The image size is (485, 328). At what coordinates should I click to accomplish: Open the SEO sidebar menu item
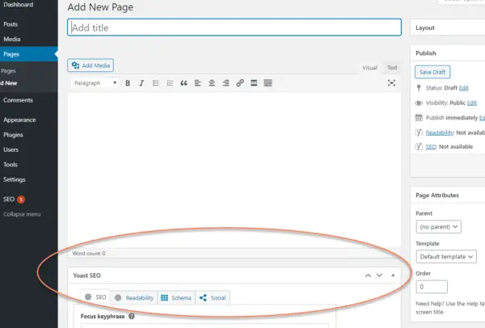[x=14, y=199]
